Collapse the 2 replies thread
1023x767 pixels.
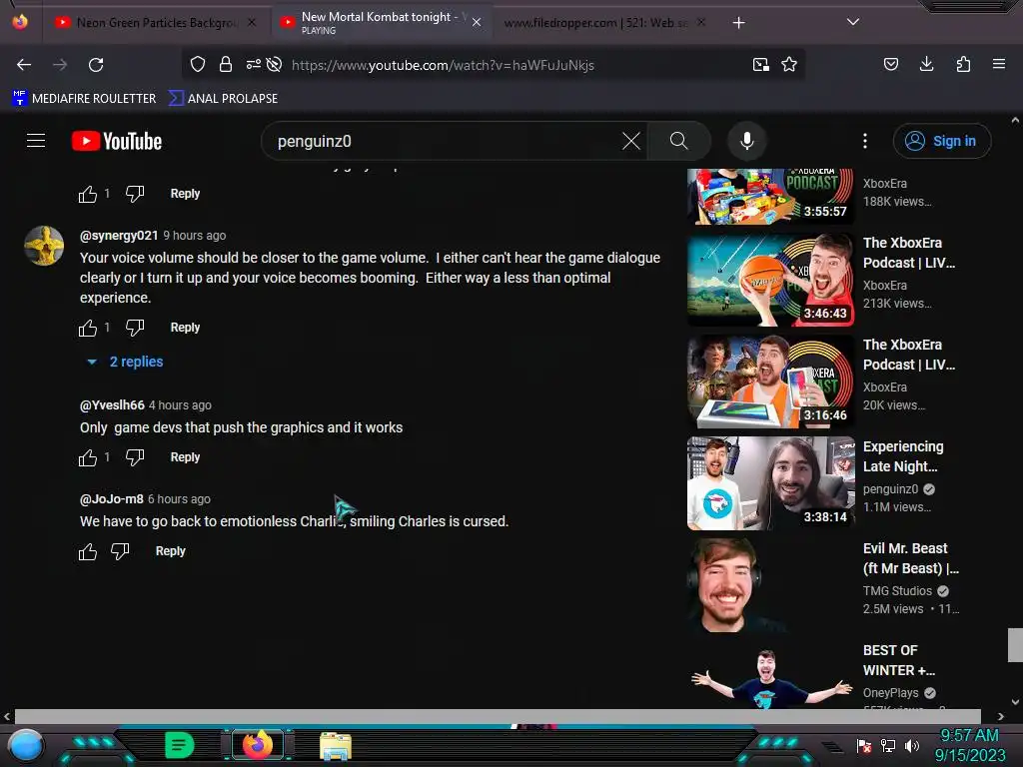pos(125,362)
